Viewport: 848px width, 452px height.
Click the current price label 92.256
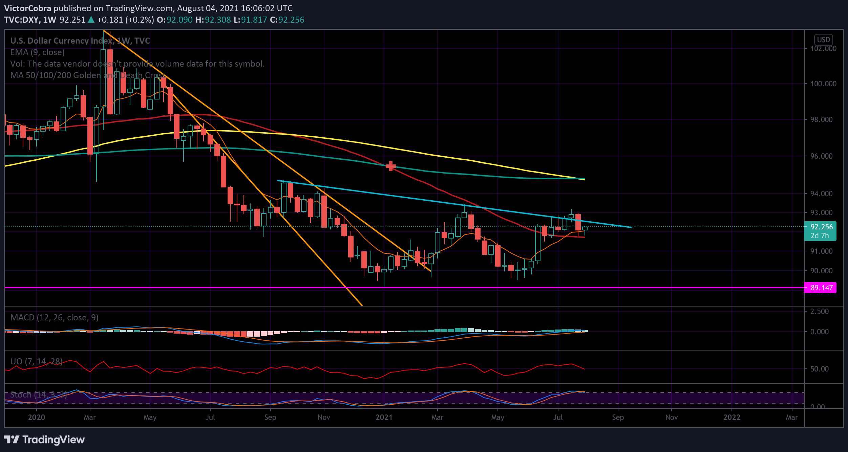pos(822,227)
